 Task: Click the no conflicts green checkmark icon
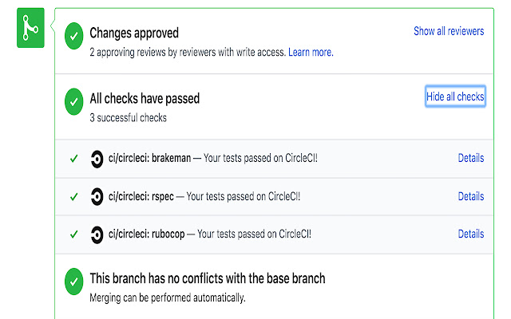point(73,281)
